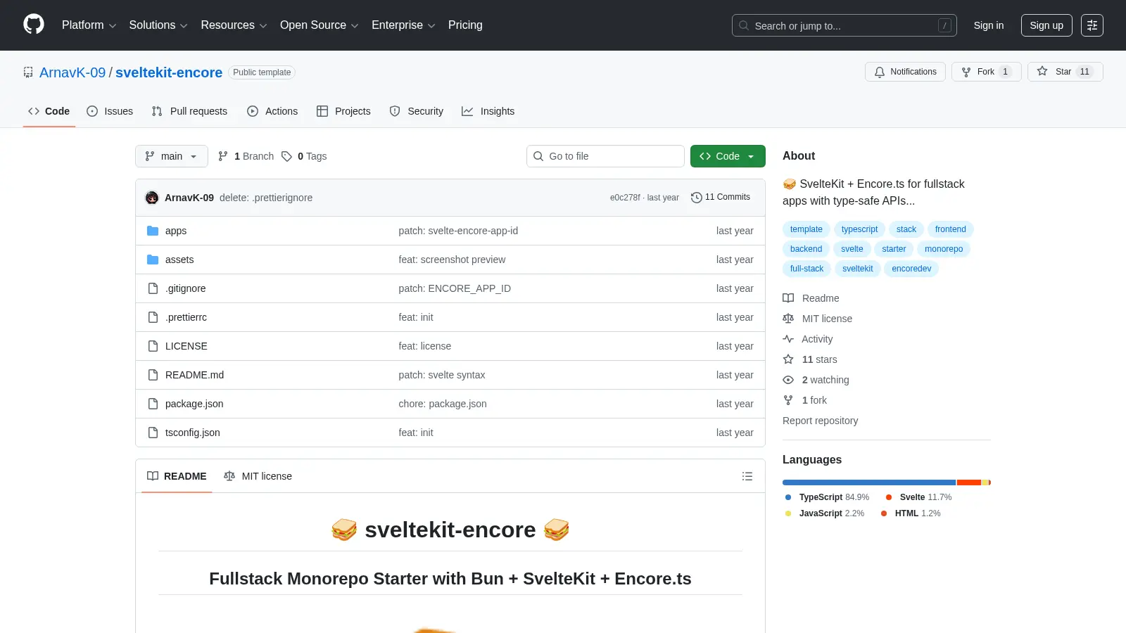The height and width of the screenshot is (633, 1126).
Task: Open the Activity pulse icon
Action: point(788,339)
